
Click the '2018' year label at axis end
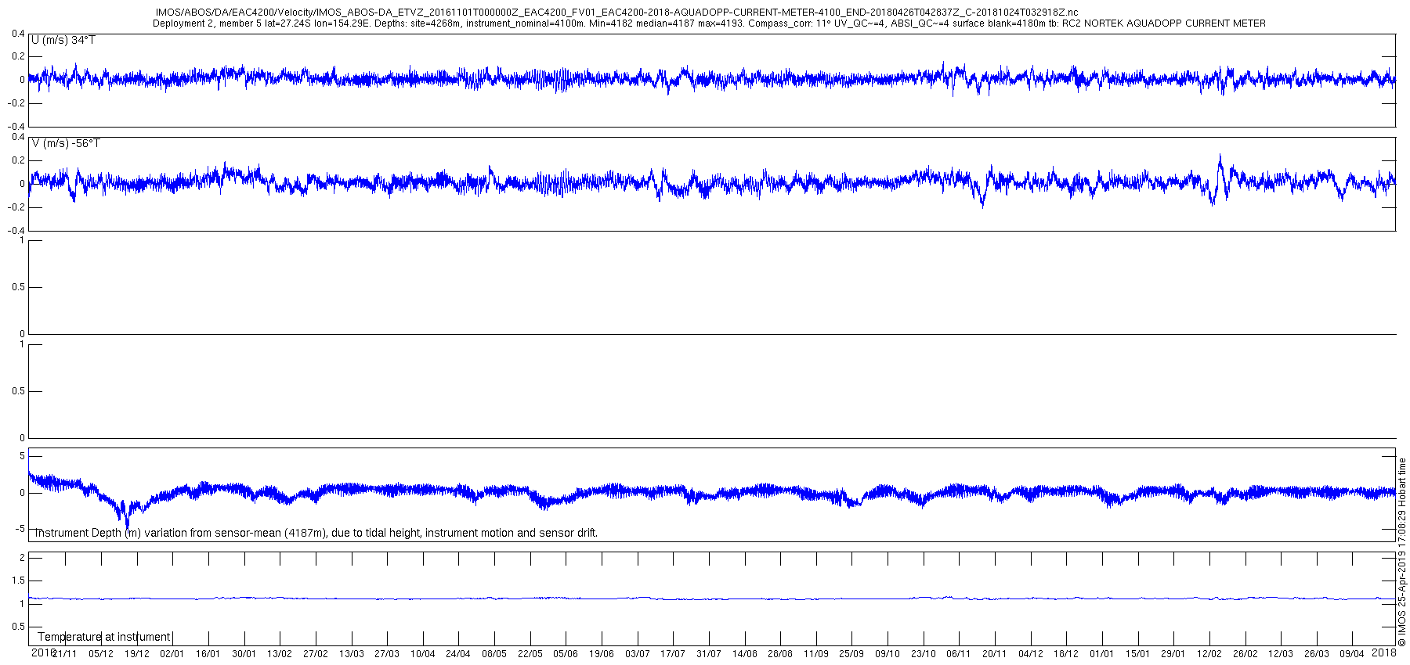[1385, 652]
